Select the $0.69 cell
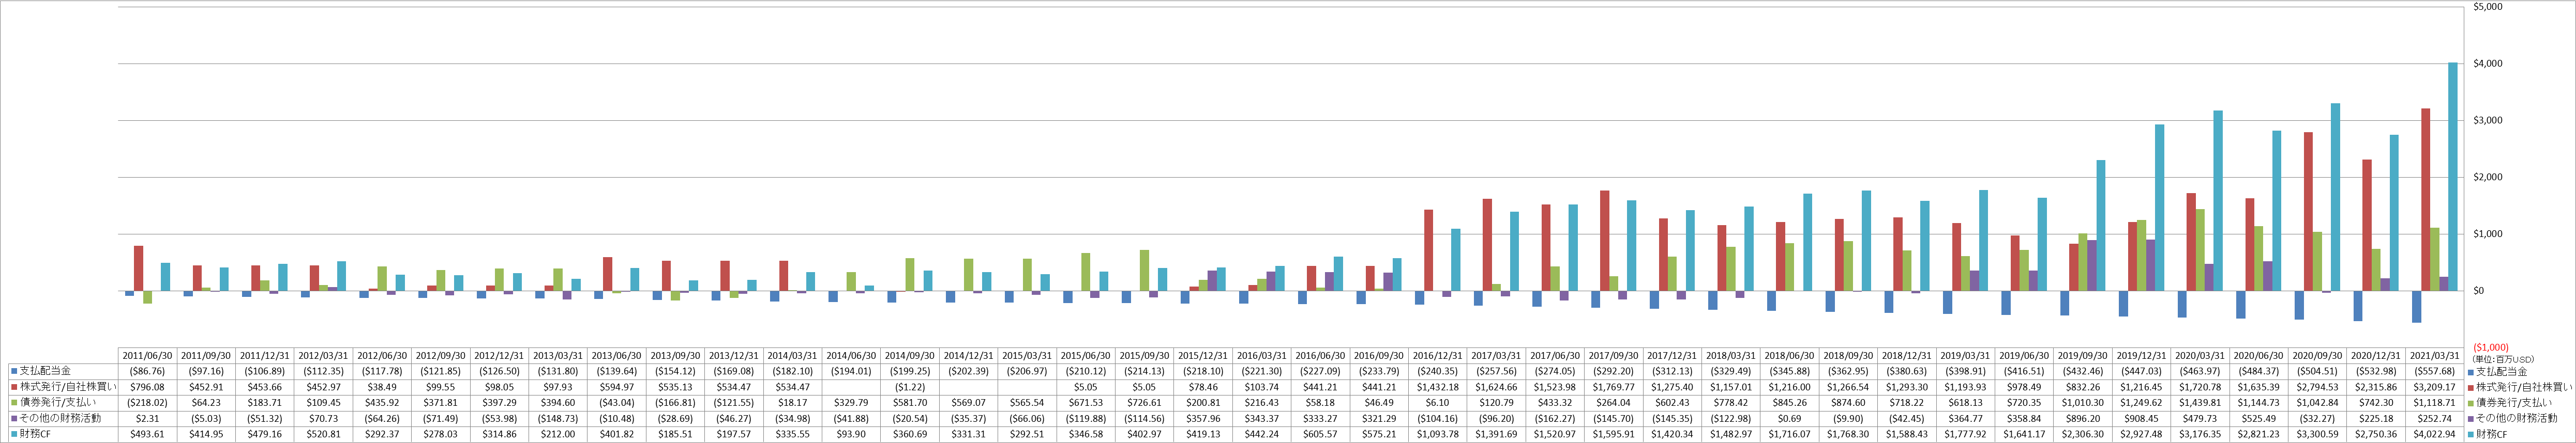 (1789, 418)
